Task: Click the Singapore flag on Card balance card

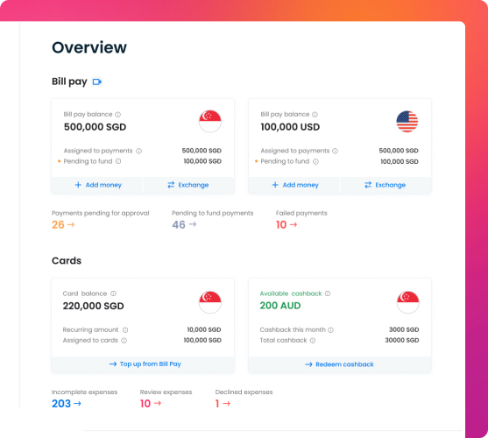Action: pyautogui.click(x=210, y=302)
